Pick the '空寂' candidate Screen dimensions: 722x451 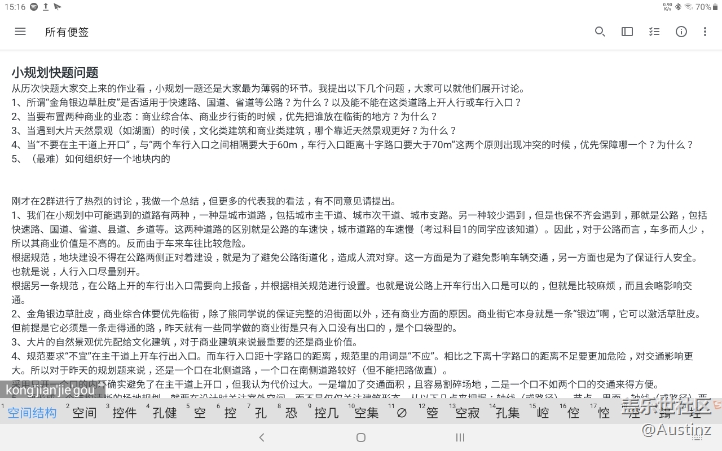point(467,413)
